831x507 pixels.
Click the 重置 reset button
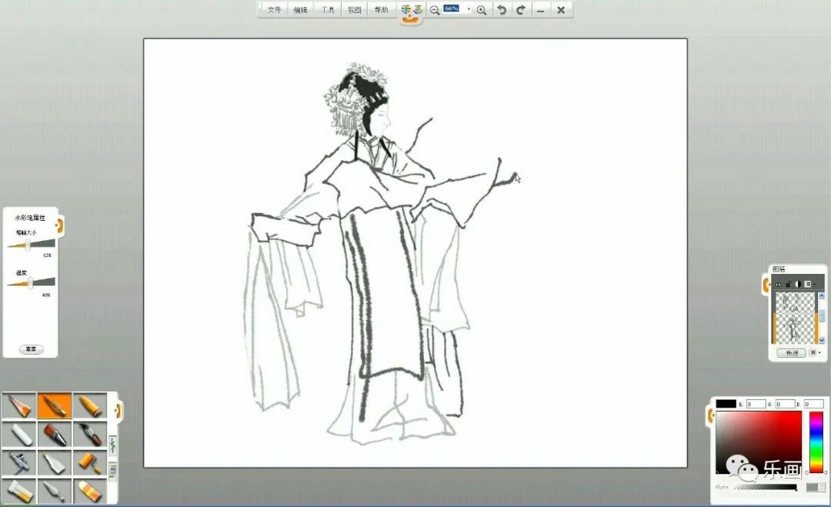[x=31, y=349]
